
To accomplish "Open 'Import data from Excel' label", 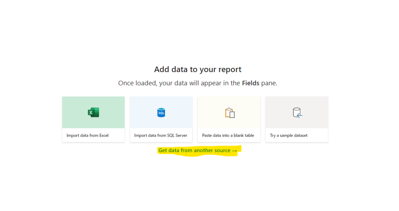I will click(87, 135).
